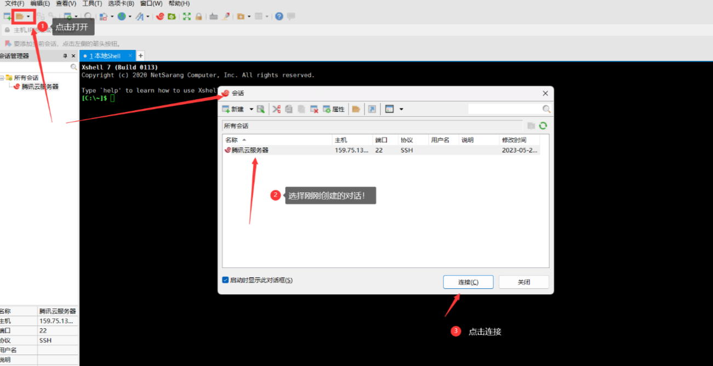Select the 腾讯云服务器 row in the session list
This screenshot has width=713, height=366.
click(x=381, y=150)
